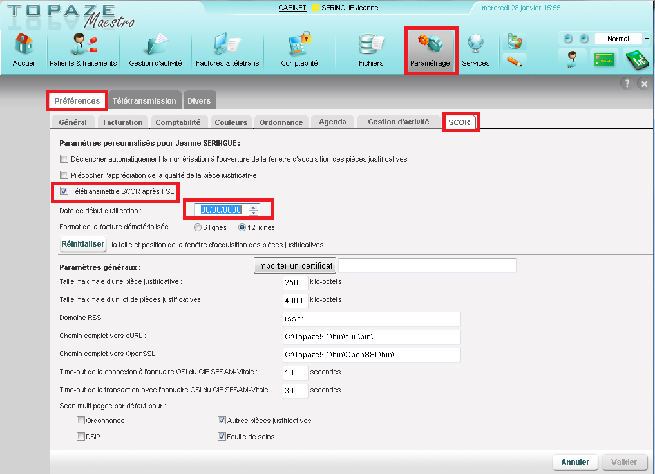
Task: Open the Comptabilité sub-tab
Action: [178, 122]
